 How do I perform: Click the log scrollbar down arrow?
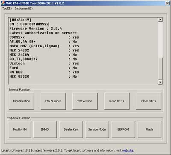[160, 82]
